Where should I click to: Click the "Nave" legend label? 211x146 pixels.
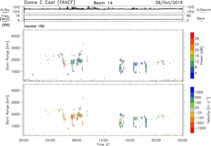click(x=201, y=18)
